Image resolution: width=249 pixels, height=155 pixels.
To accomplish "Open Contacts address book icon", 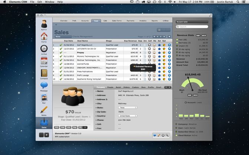I will 44,73.
